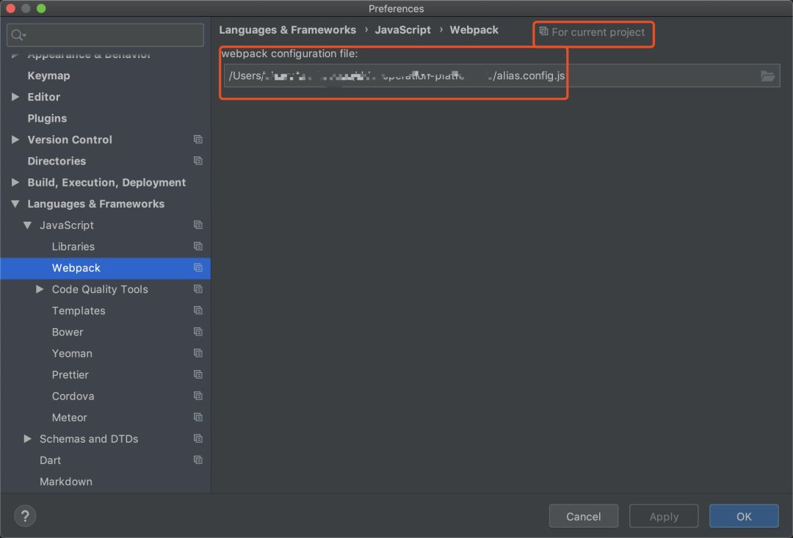This screenshot has width=793, height=538.
Task: Click project-level icon beside Code Quality Tools
Action: click(x=198, y=289)
